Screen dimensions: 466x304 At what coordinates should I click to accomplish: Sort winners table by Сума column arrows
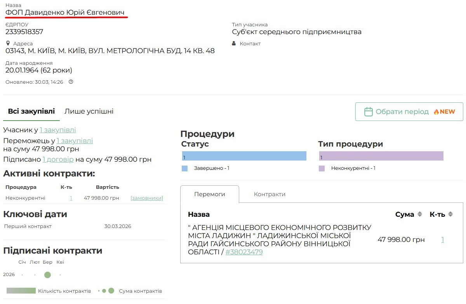[x=420, y=214]
